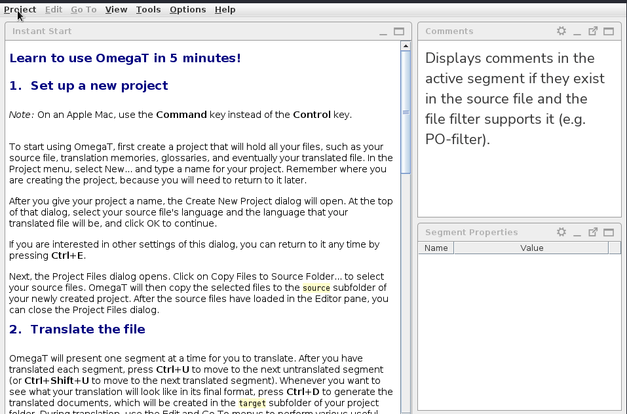
Task: Click the bold word 'Command'
Action: coord(181,115)
